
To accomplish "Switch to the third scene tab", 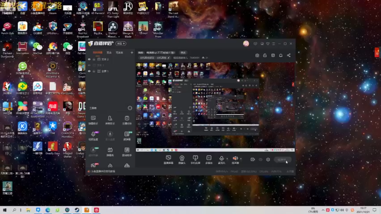I will (120, 52).
